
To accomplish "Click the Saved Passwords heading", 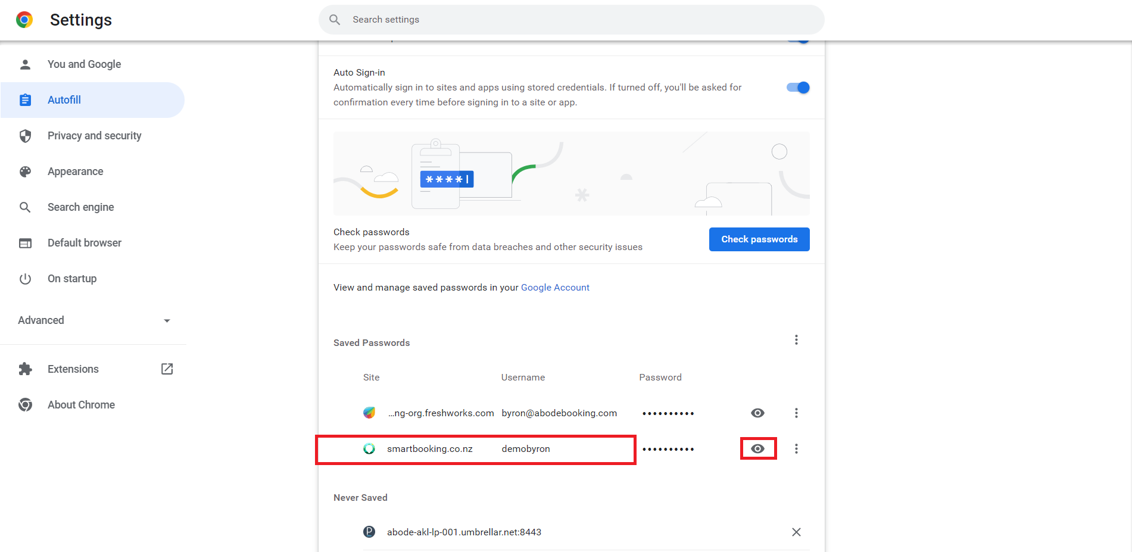I will (372, 343).
